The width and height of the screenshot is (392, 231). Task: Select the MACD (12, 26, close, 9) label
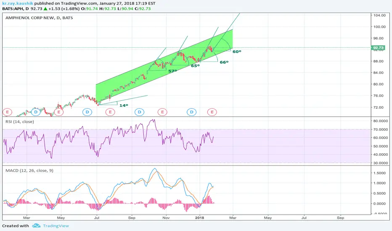(x=29, y=171)
